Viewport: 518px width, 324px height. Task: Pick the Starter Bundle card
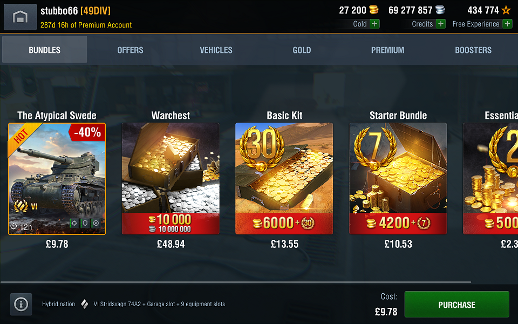click(x=398, y=179)
